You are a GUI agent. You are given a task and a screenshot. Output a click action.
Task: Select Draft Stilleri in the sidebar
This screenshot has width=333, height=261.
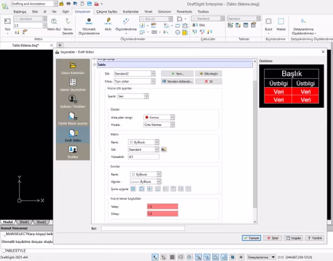tap(73, 135)
